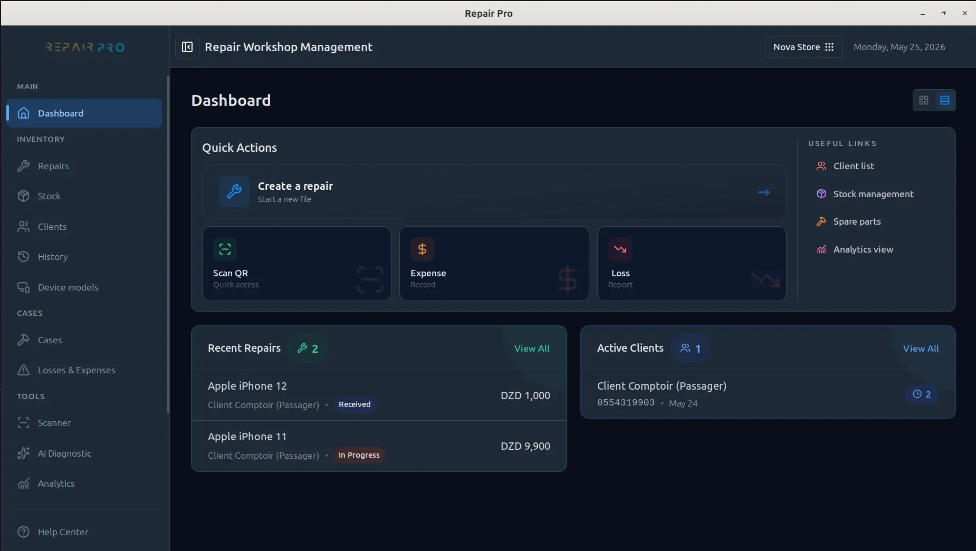976x551 pixels.
Task: Switch dashboard to grid view
Action: [924, 100]
